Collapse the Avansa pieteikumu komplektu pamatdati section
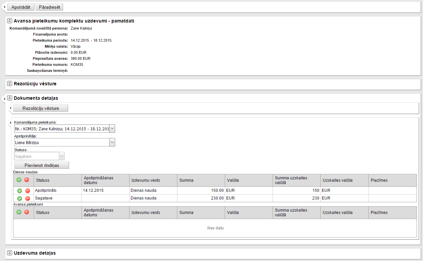Screen dimensions: 423x261 [9, 21]
